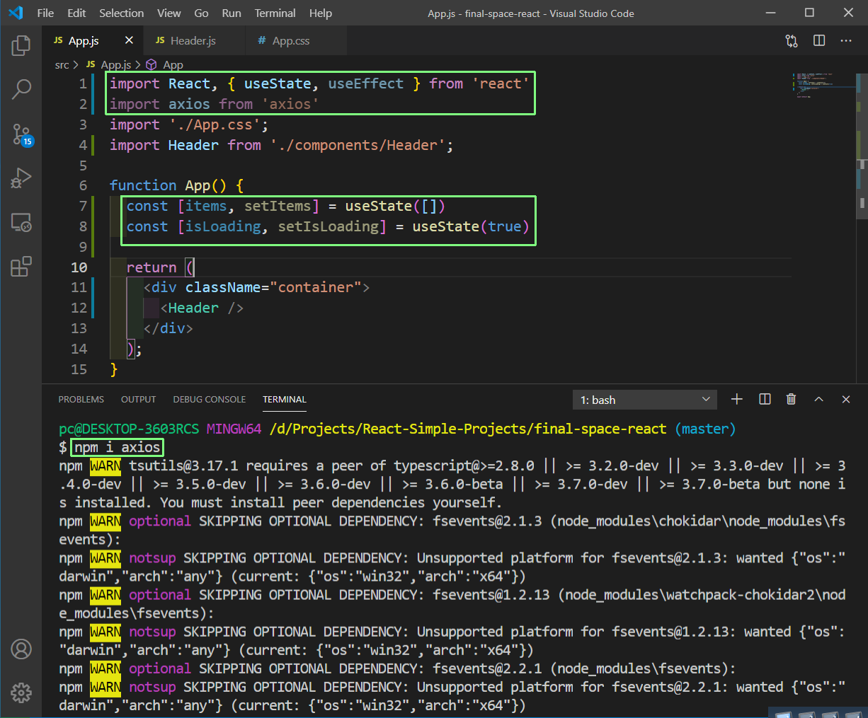Open the Run and Debug panel
The height and width of the screenshot is (718, 868).
click(21, 178)
